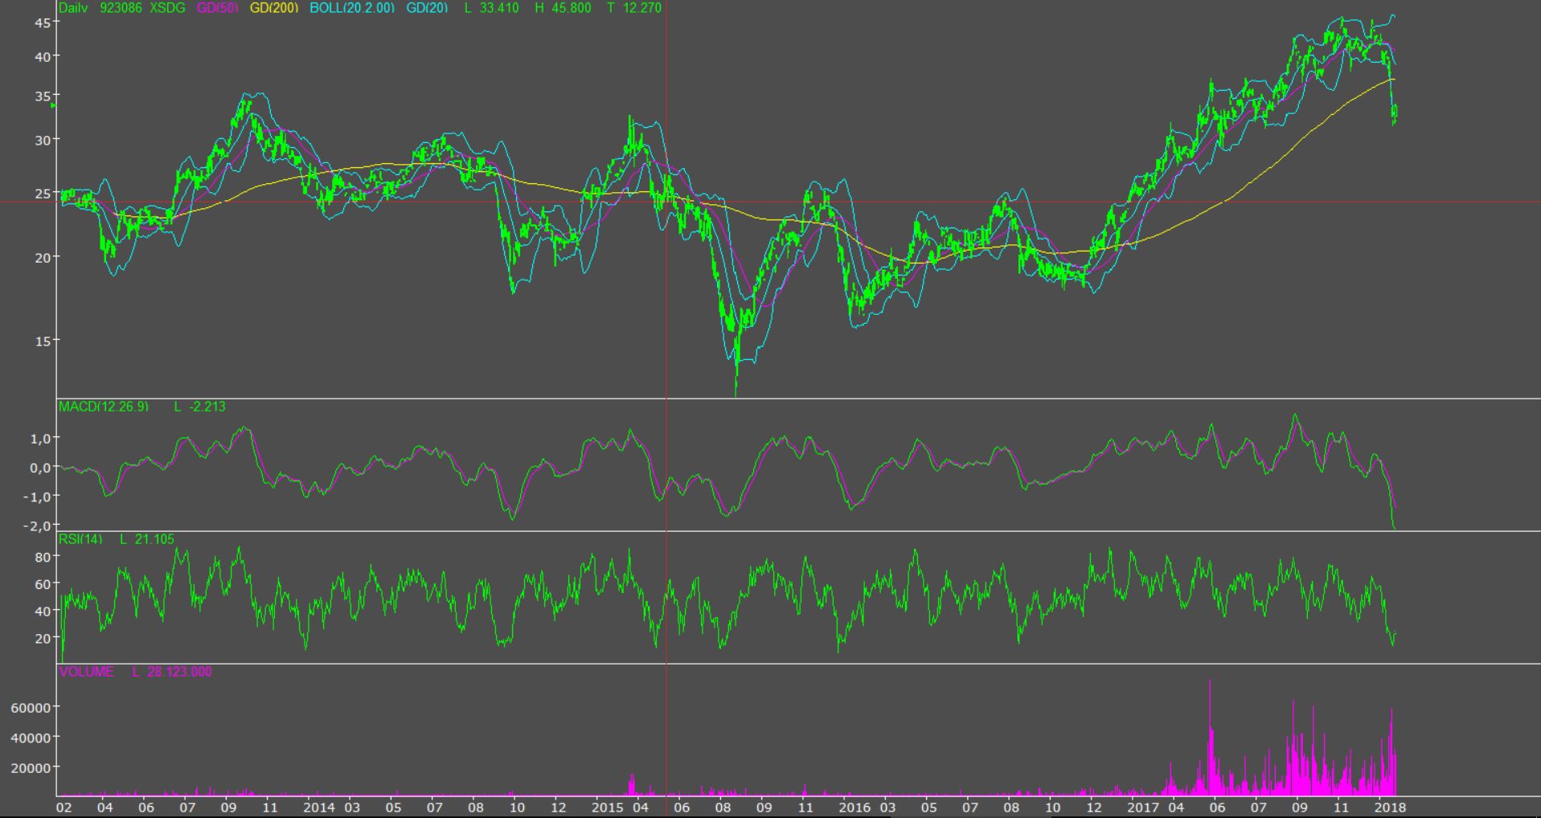
Task: Select the cyan GD(20) indicator label
Action: pyautogui.click(x=427, y=8)
